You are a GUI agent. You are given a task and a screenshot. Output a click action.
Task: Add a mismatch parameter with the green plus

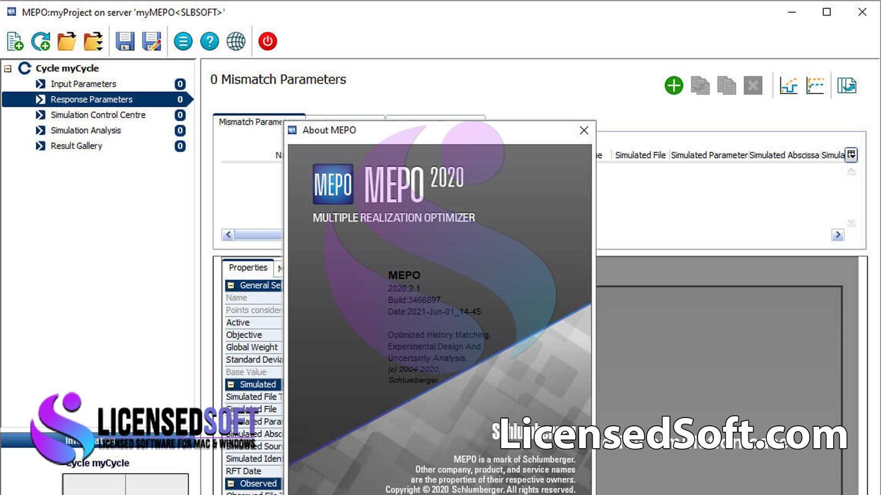pos(673,85)
